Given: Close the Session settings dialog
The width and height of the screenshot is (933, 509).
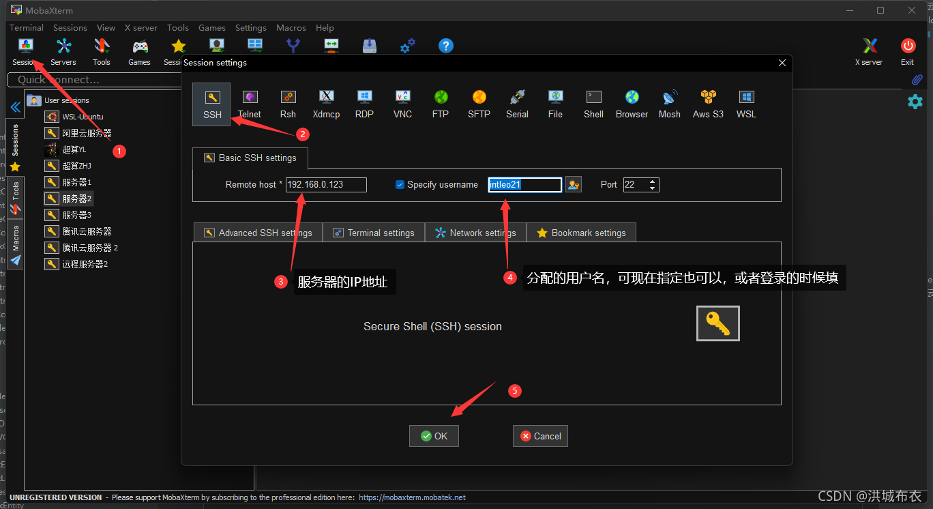Looking at the screenshot, I should click(x=782, y=63).
